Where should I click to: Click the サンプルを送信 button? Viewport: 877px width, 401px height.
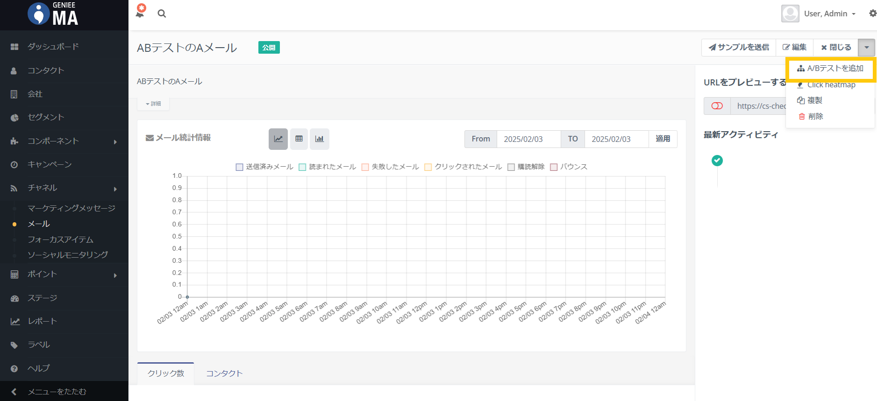coord(739,47)
